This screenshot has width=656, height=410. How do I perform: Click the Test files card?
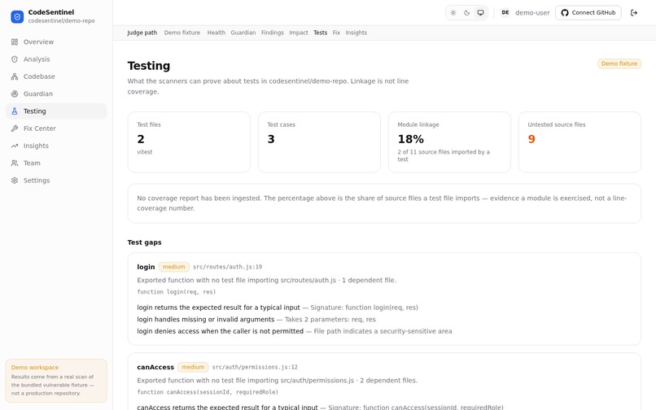(x=189, y=142)
